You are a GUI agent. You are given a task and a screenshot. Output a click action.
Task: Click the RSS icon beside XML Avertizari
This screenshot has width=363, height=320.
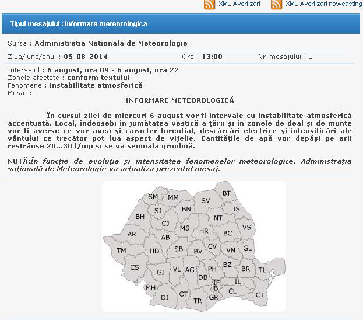coord(210,5)
